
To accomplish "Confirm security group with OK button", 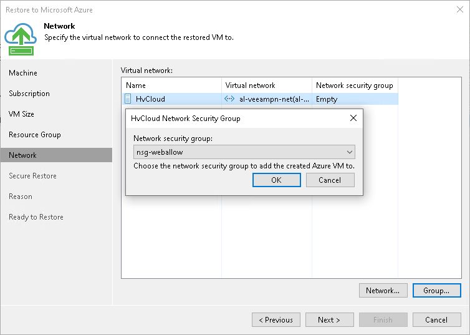I will 276,180.
